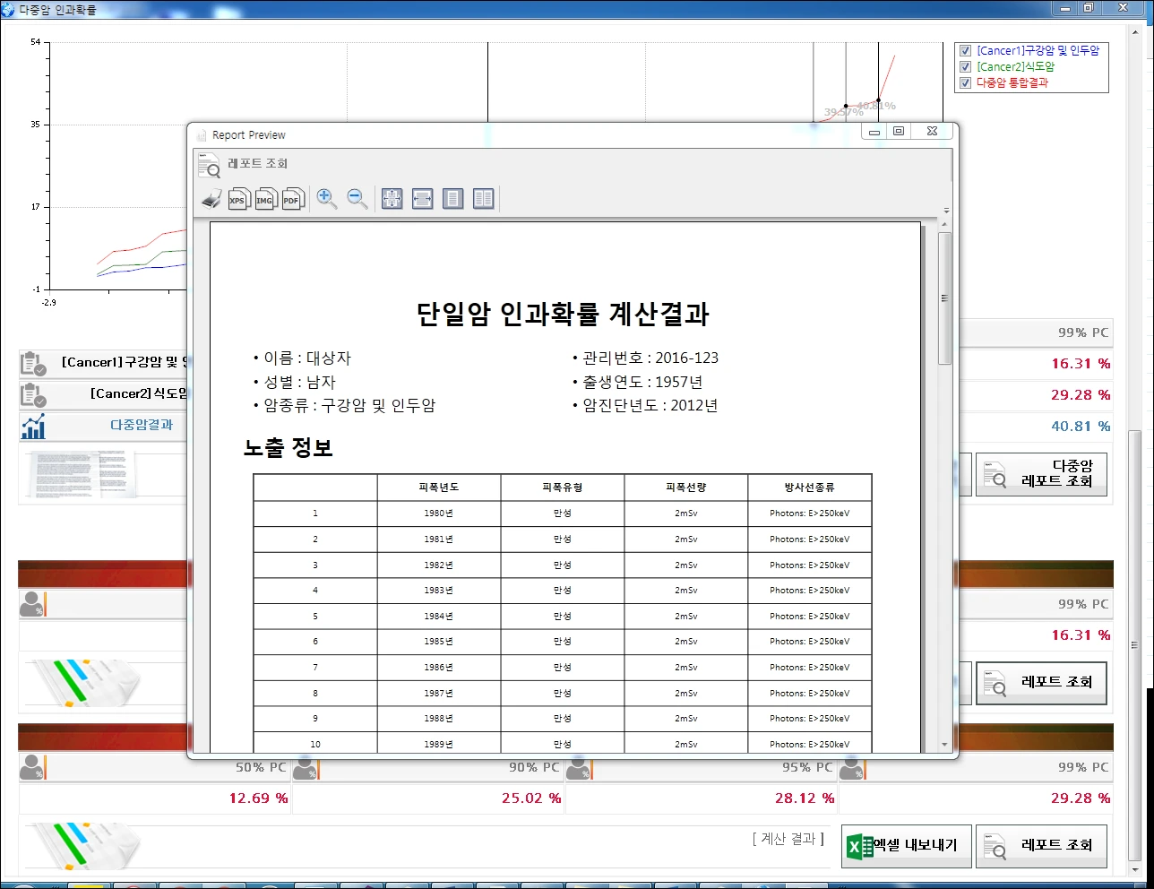Click the 95% PC label
The width and height of the screenshot is (1154, 889).
click(x=807, y=768)
